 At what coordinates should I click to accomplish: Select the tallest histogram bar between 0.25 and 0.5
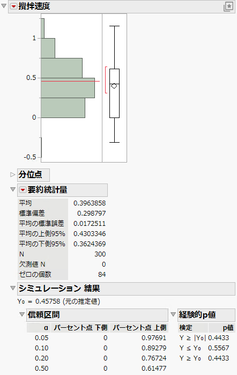[x=68, y=88]
